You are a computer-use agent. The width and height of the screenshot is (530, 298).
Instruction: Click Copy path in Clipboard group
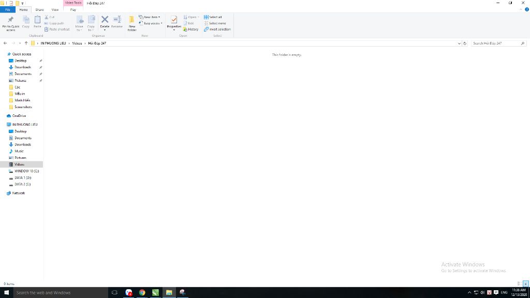tap(54, 23)
